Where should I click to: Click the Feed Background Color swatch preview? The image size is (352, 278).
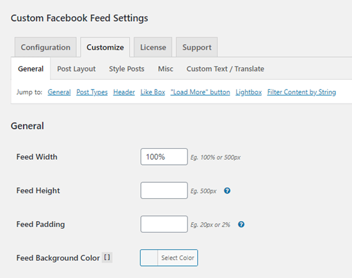(x=149, y=258)
